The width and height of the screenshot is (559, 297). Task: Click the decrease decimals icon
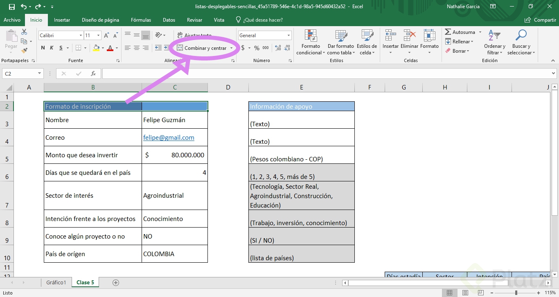(288, 48)
